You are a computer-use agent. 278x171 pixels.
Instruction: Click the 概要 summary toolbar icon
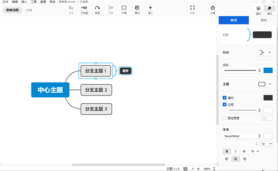(111, 8)
